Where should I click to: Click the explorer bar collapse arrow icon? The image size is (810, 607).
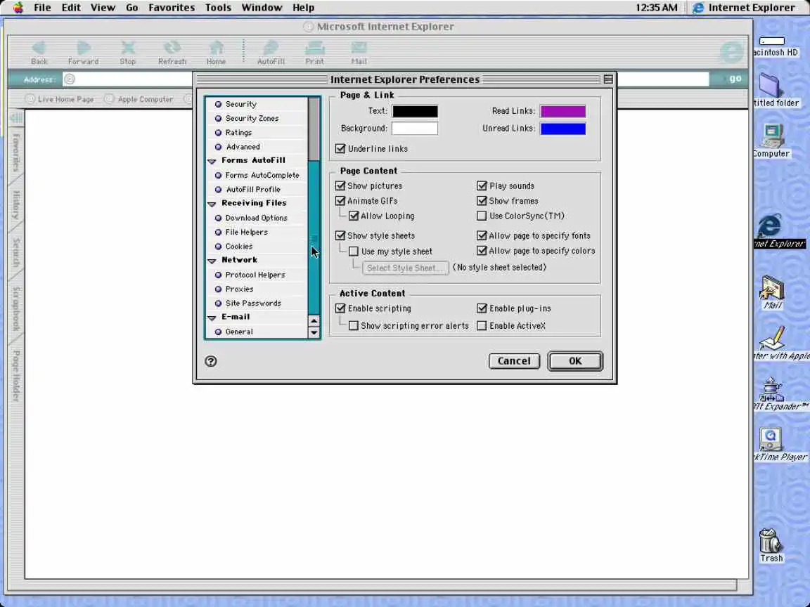coord(16,118)
